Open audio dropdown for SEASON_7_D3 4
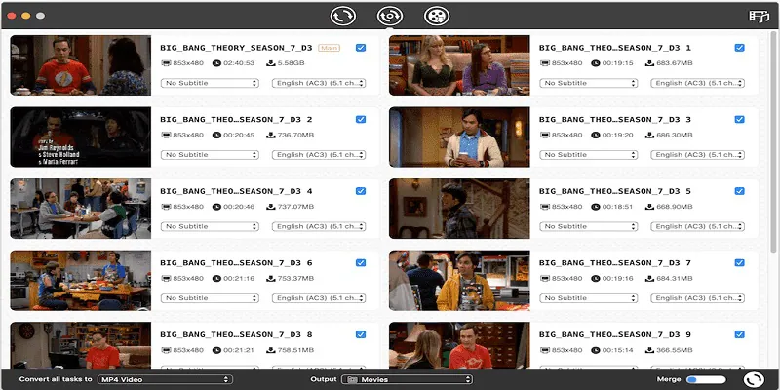 (319, 226)
